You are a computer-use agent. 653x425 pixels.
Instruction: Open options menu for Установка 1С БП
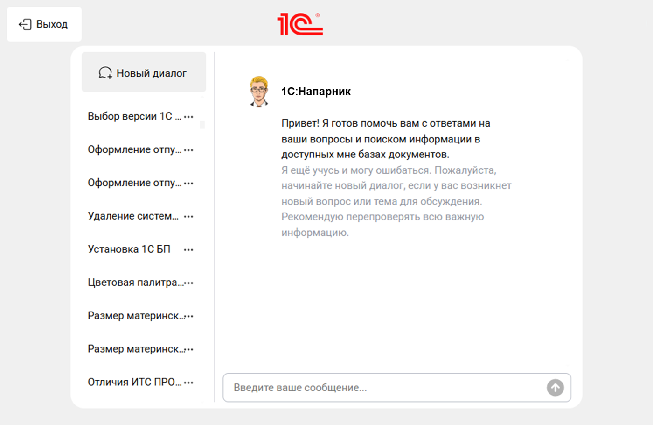(x=188, y=250)
